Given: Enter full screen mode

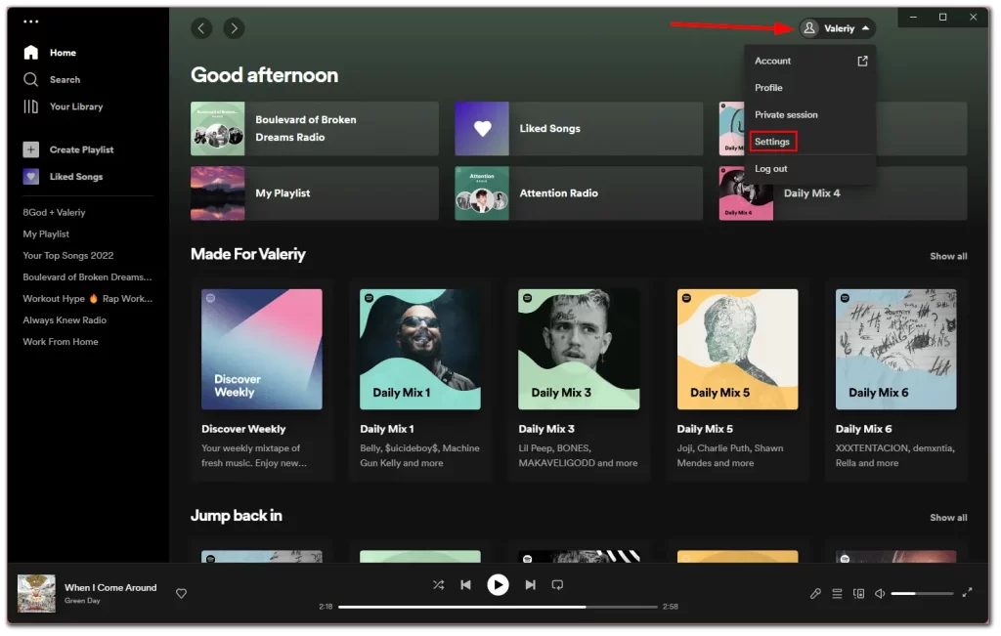Looking at the screenshot, I should (x=967, y=593).
